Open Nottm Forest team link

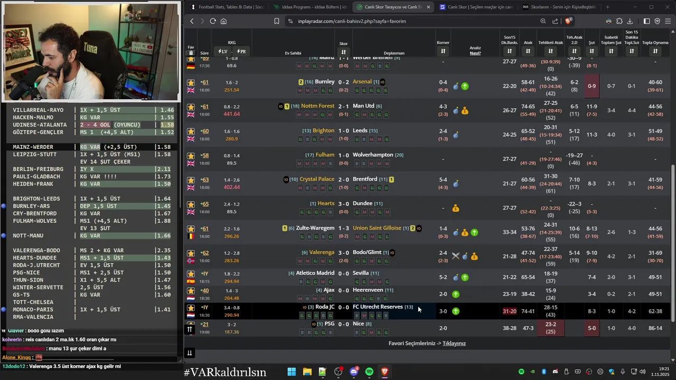click(x=317, y=106)
